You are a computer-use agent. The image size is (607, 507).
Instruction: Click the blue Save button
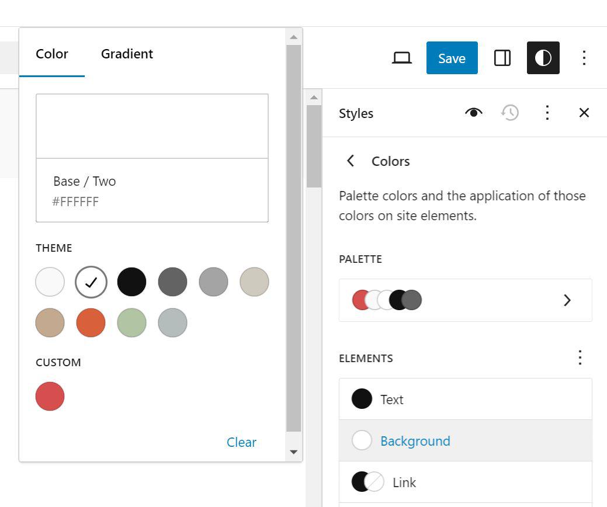pyautogui.click(x=452, y=58)
